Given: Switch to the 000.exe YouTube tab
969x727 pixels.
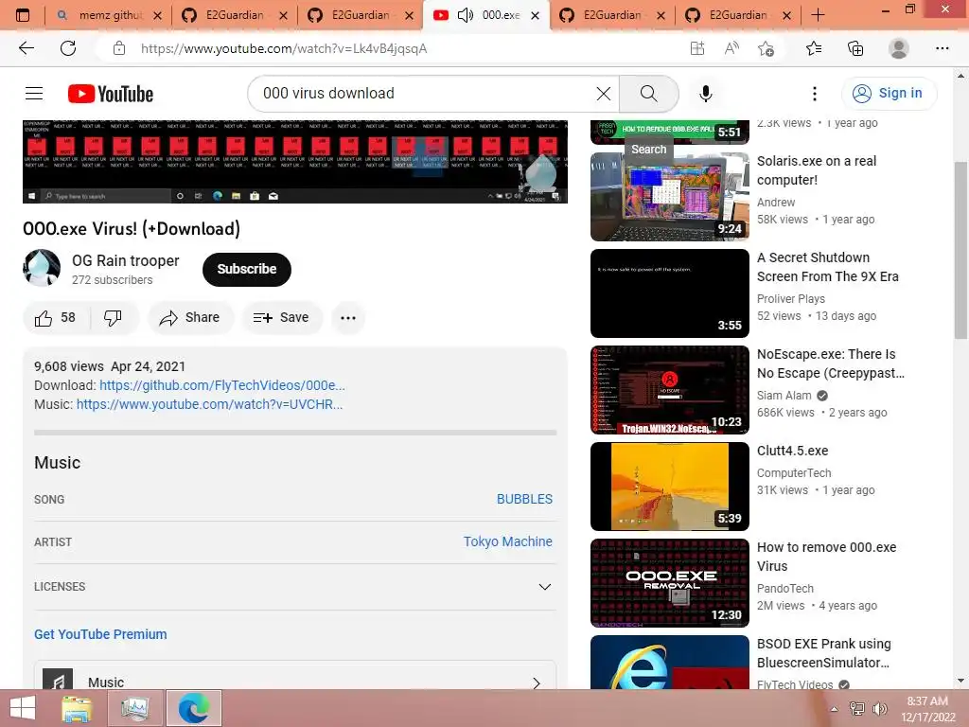Looking at the screenshot, I should click(485, 15).
